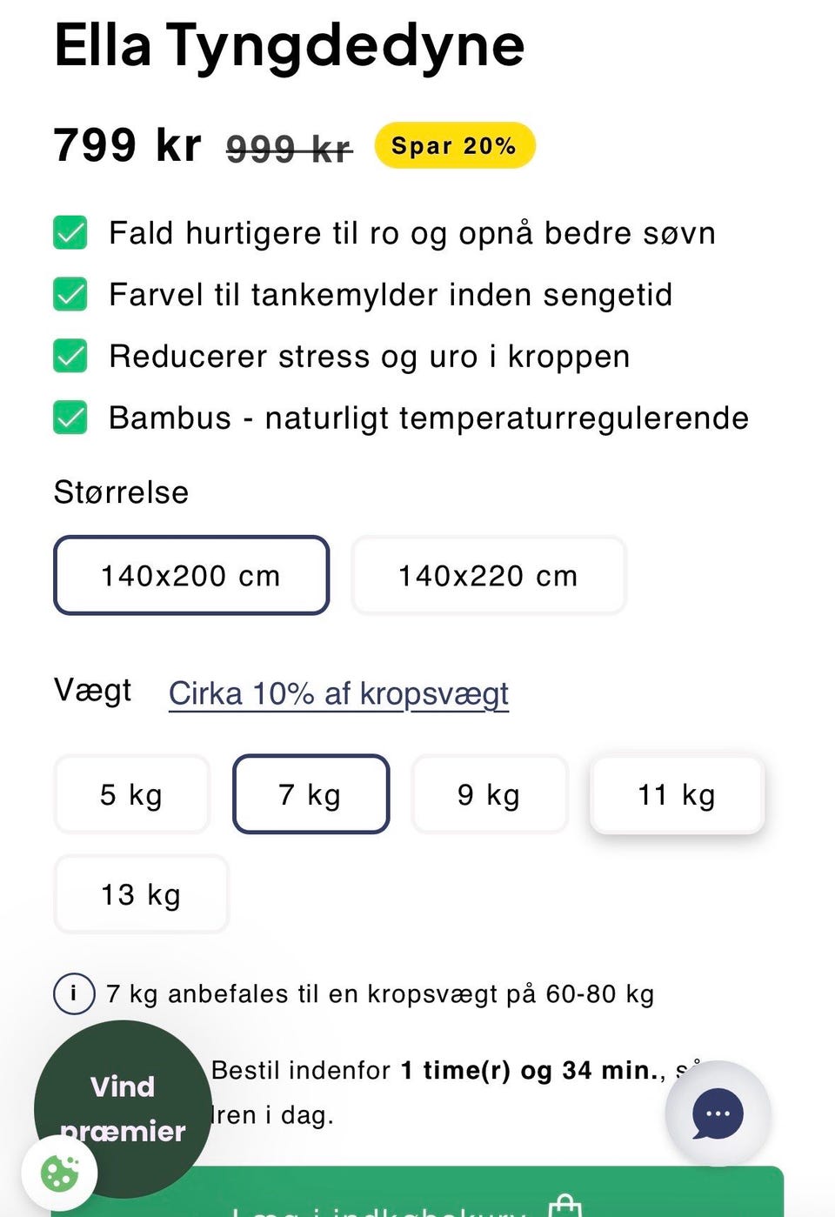Viewport: 835px width, 1217px height.
Task: Choose the 11 kg weight option
Action: pyautogui.click(x=677, y=794)
